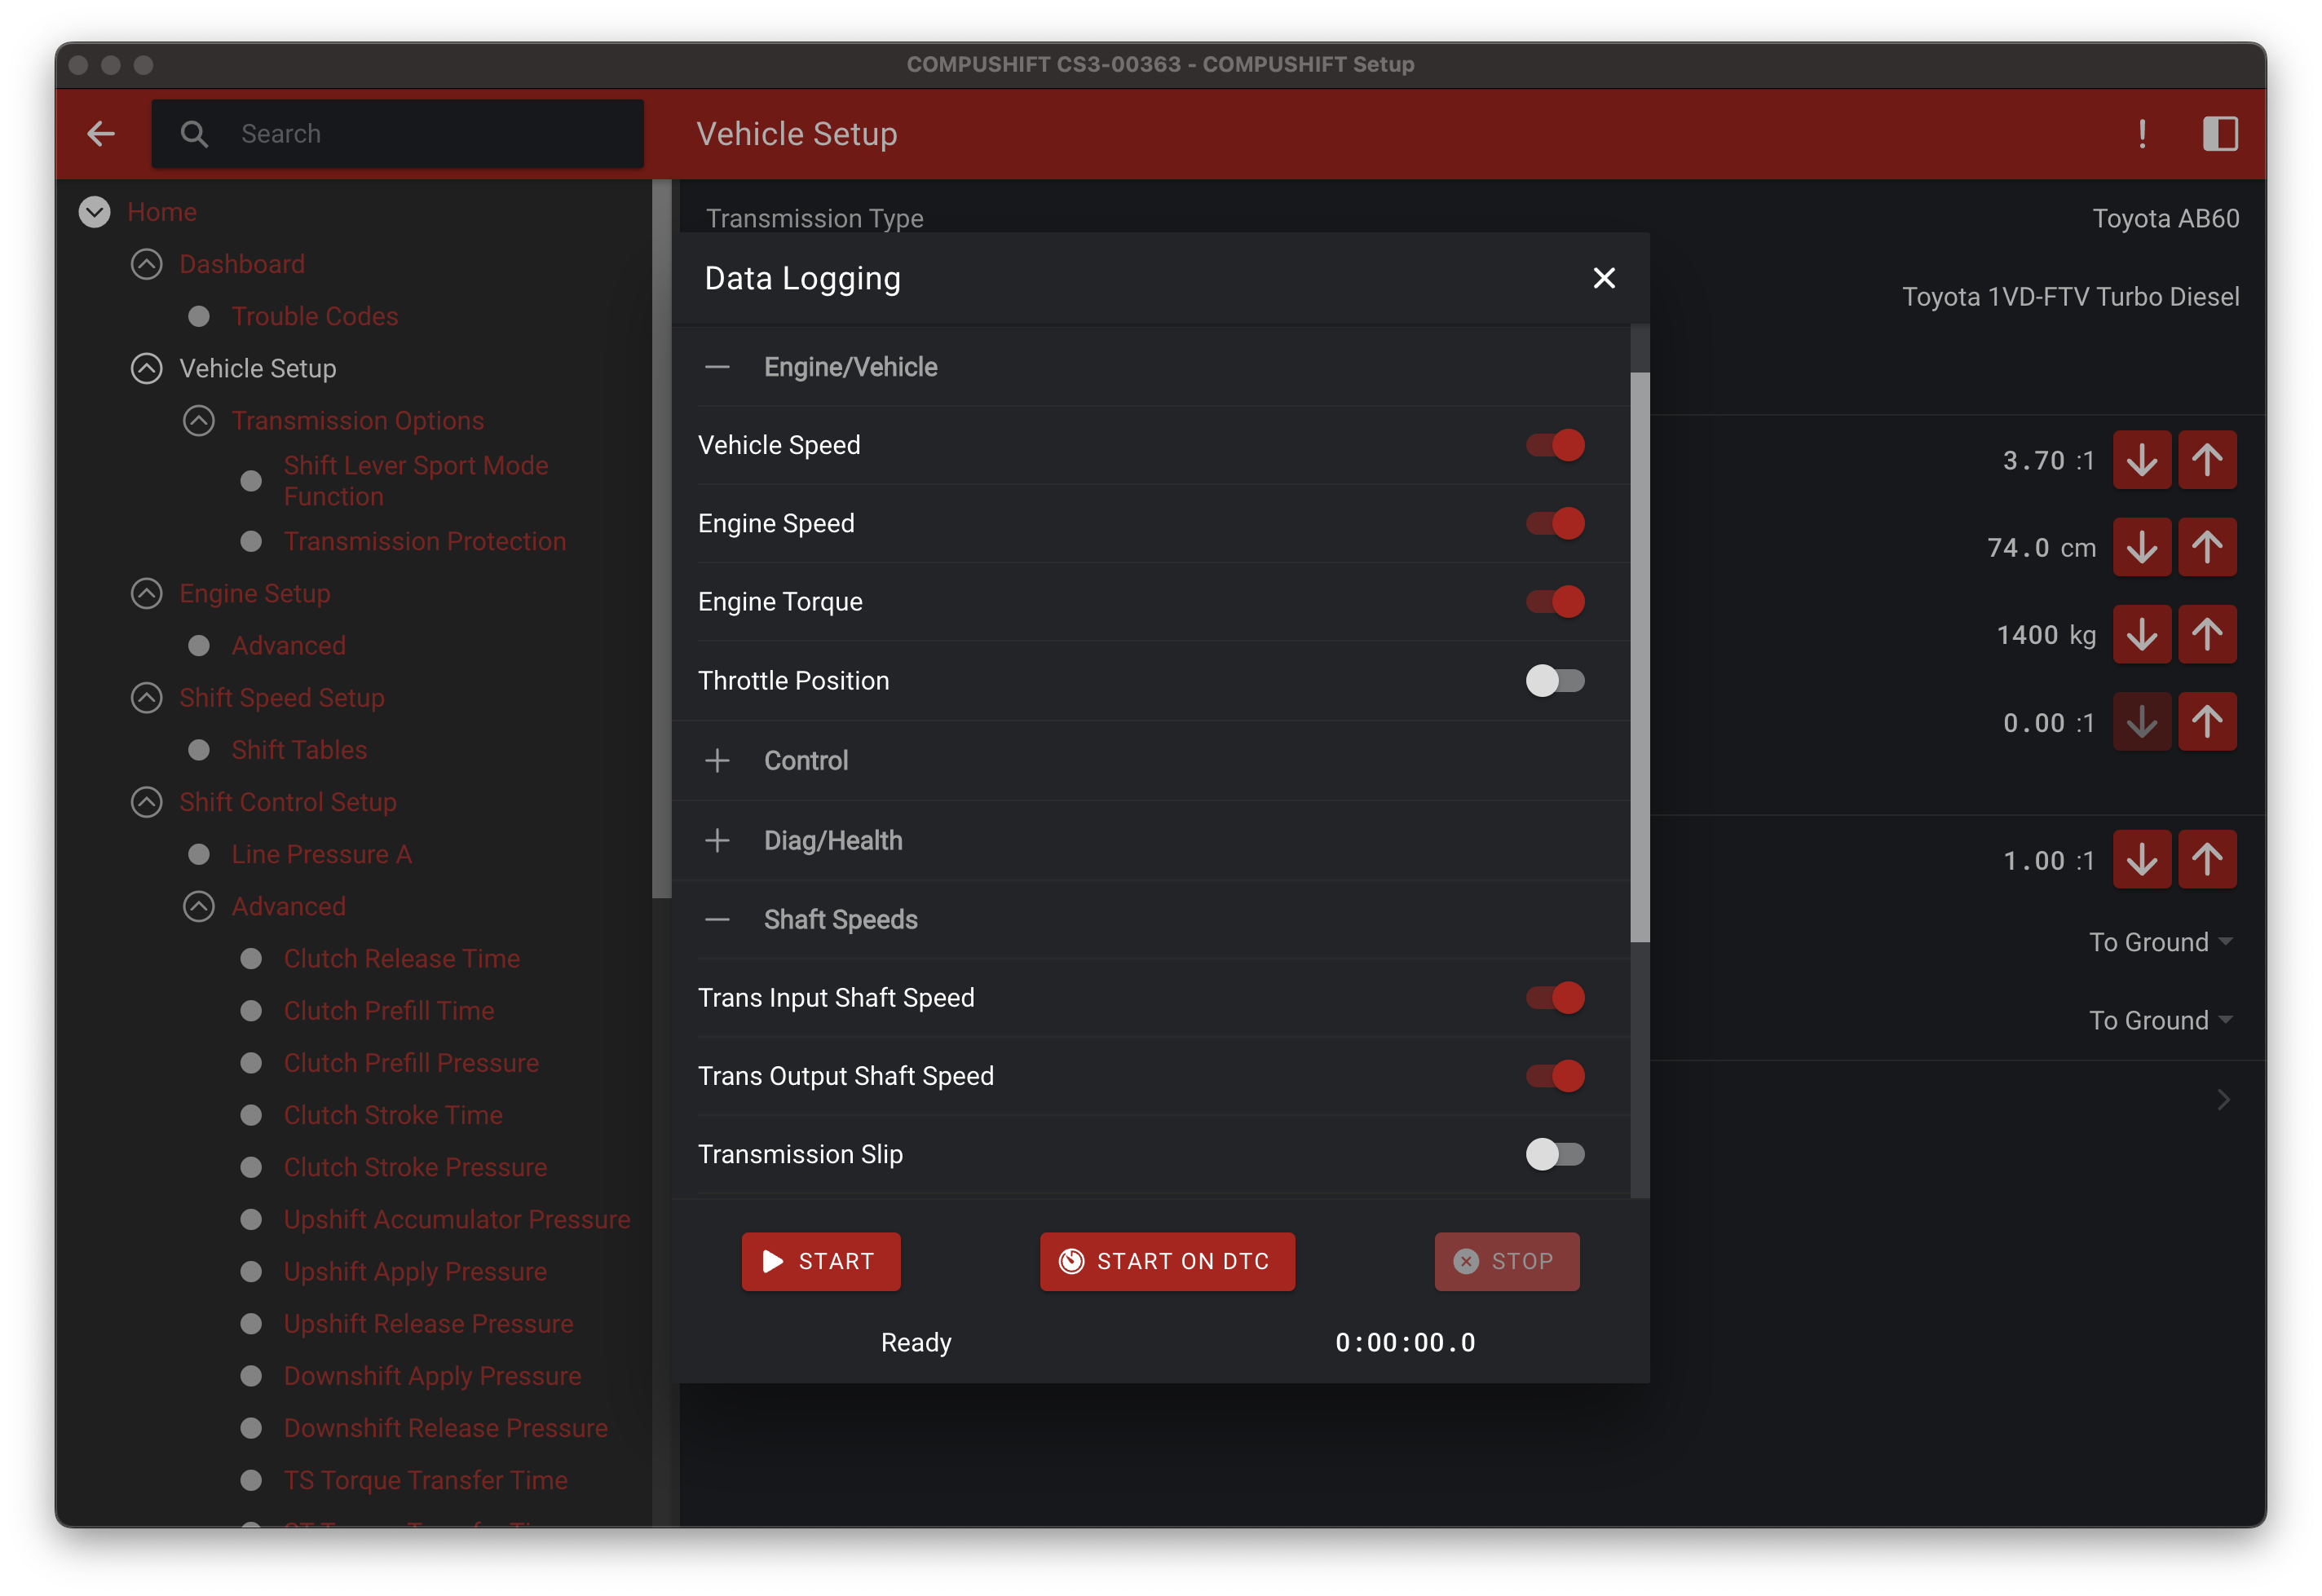Open Advanced under Engine Setup

click(x=288, y=645)
